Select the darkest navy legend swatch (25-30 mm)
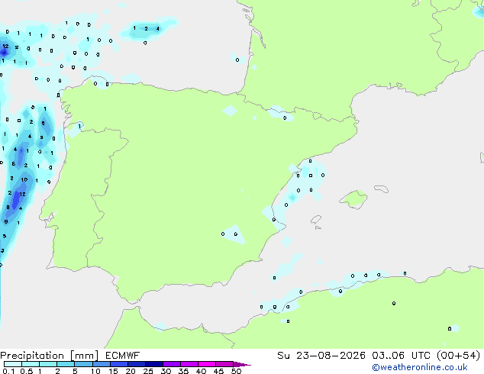Image resolution: width=484 pixels, height=374 pixels. click(154, 364)
